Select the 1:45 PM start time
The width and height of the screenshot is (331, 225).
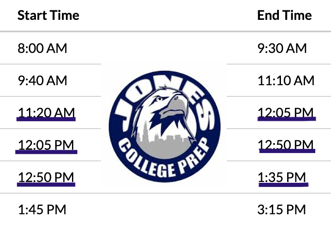42,209
